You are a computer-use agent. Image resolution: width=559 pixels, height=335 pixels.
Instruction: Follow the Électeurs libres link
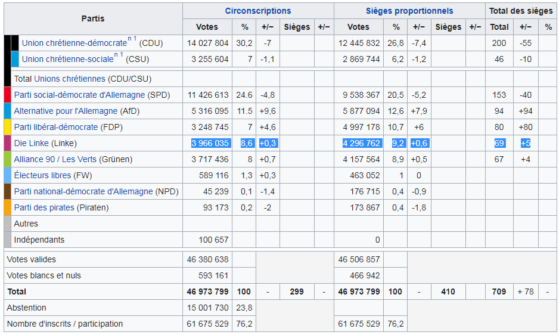(42, 175)
